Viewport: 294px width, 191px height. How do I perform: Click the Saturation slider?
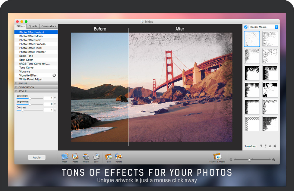[30, 98]
